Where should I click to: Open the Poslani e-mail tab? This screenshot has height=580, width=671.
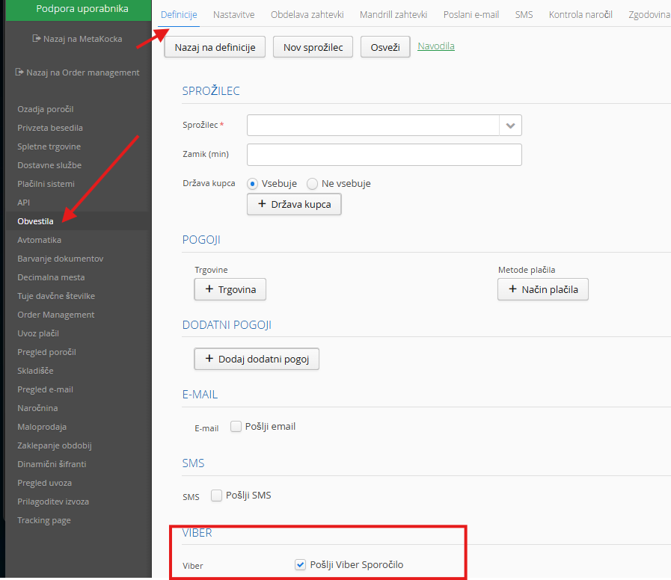pyautogui.click(x=471, y=14)
